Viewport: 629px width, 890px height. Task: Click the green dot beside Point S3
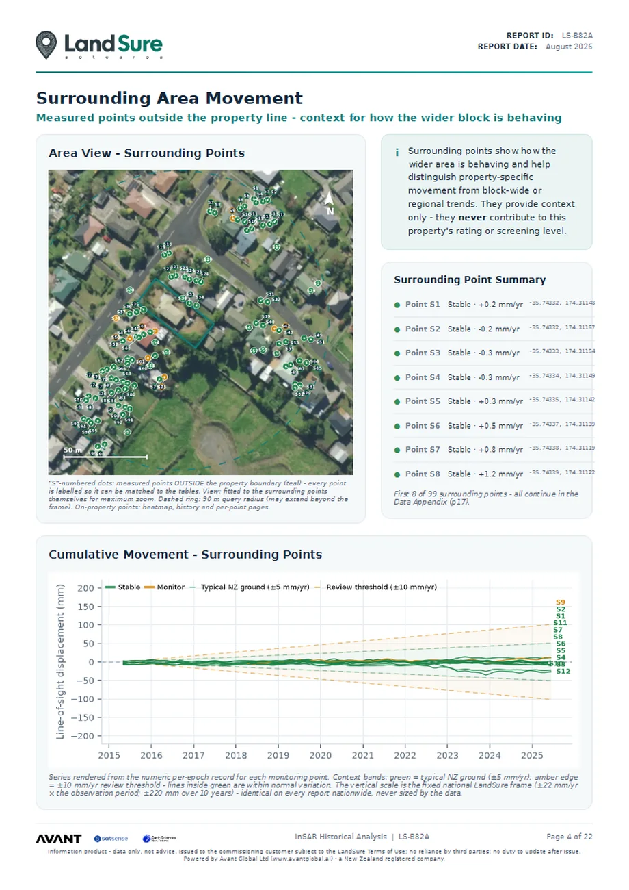click(397, 353)
